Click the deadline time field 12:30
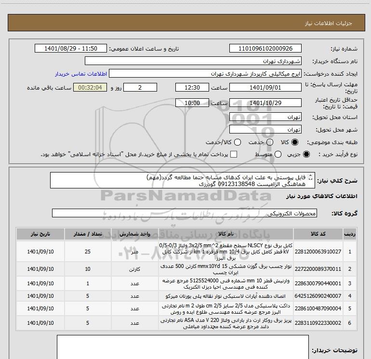 [x=192, y=88]
